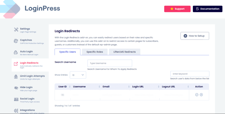This screenshot has width=225, height=114.
Task: Click the 'Showing 1 to 1 of 1 entries' text
Action: (67, 106)
